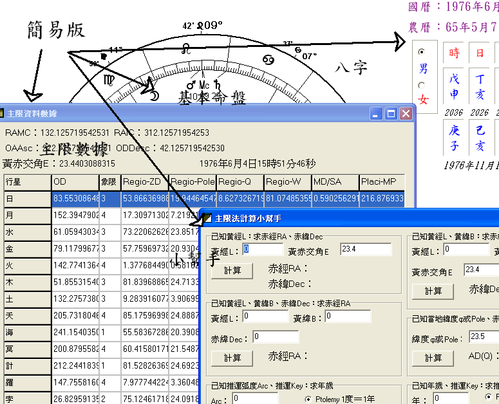
Task: Click the 主限資料數據 window title icon
Action: coord(1,113)
